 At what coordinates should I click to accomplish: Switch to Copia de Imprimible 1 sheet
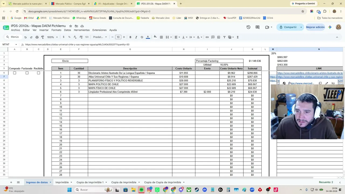[x=90, y=182]
